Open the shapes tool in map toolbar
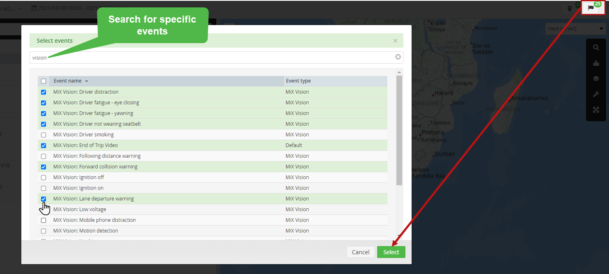609x274 pixels. 596,63
